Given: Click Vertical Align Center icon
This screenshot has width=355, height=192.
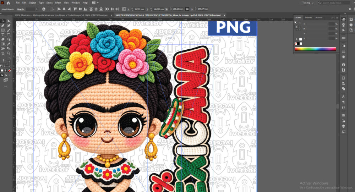Looking at the screenshot, I should 80,9.
